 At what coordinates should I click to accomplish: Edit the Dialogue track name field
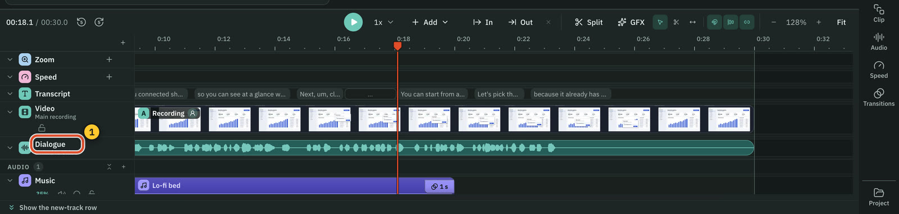[57, 144]
